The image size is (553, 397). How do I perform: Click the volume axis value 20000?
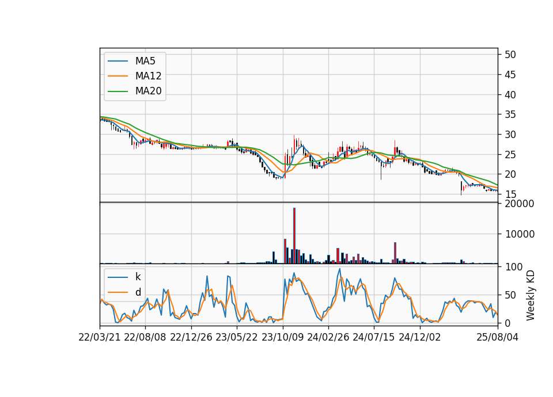519,204
